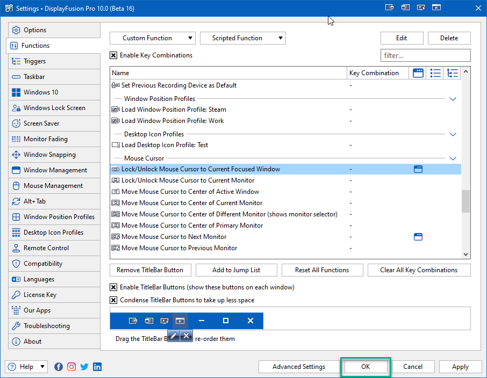This screenshot has height=378, width=487.
Task: Open the Remote Control section
Action: tap(54, 248)
